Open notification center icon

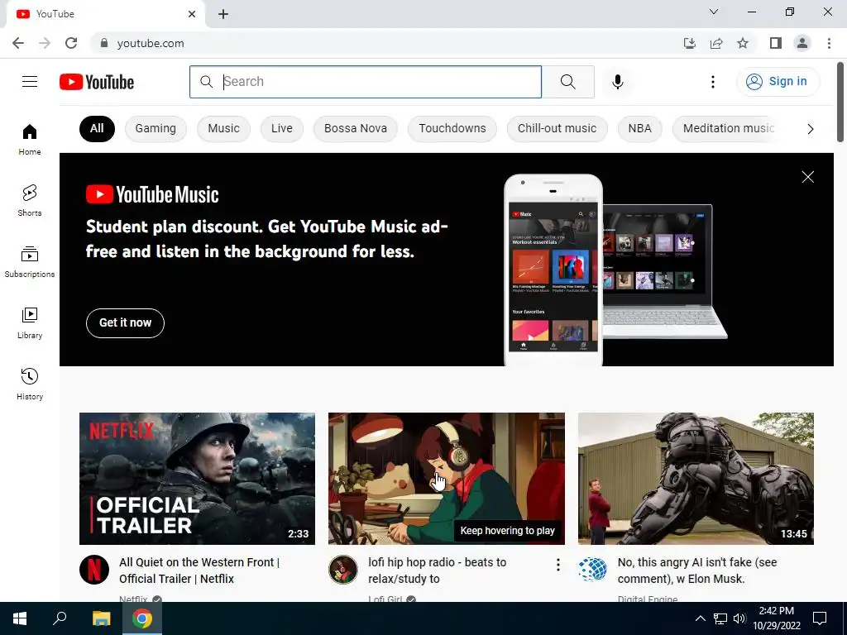coord(820,618)
